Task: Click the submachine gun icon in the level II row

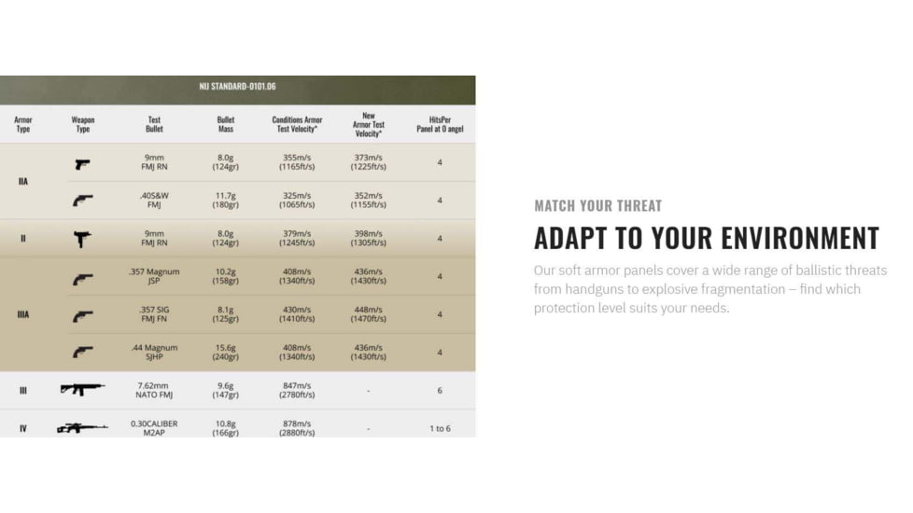Action: point(83,239)
